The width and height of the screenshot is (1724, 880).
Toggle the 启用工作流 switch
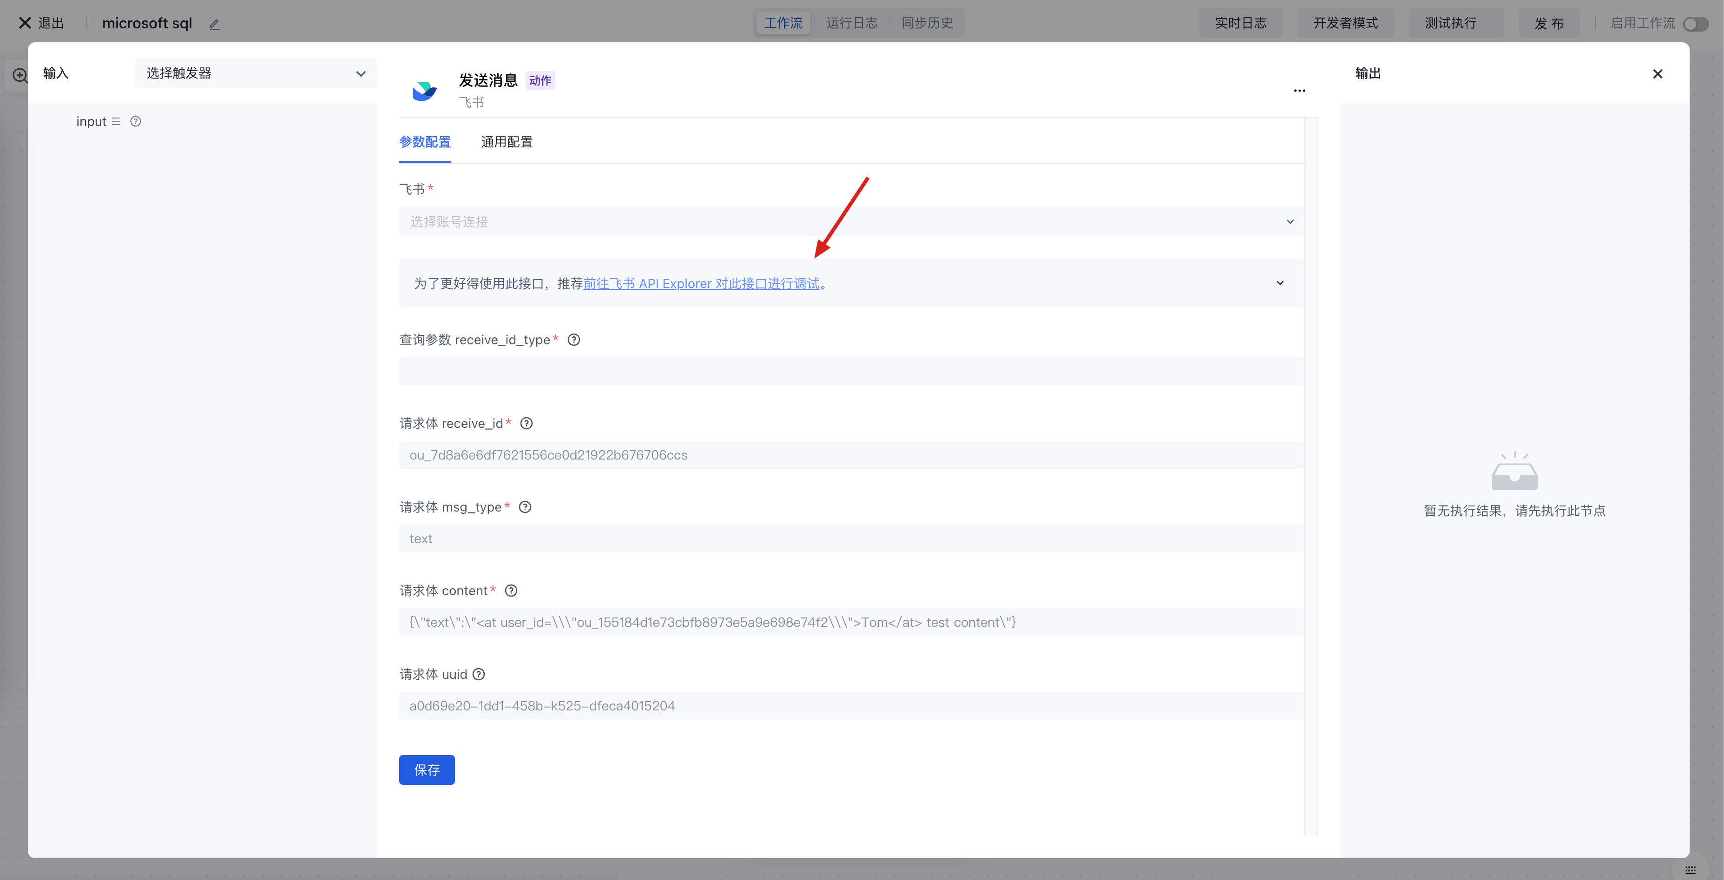(x=1695, y=24)
